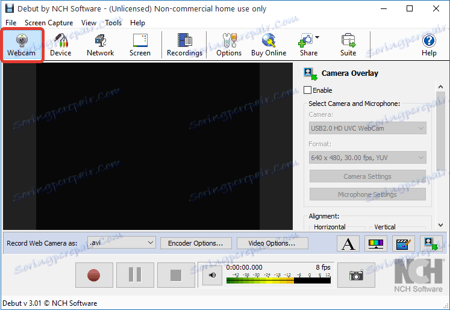Screen dimensions: 450x310
Task: Open the Camera dropdown USB2.0 HD UVC WebCam
Action: 367,128
